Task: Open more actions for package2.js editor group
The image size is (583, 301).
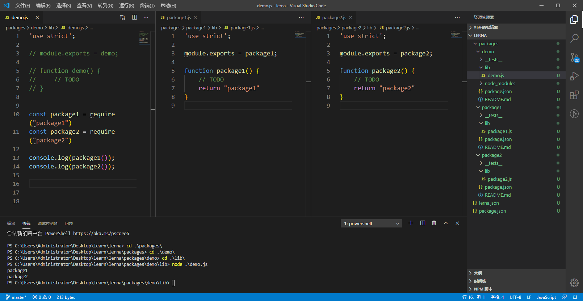Action: pos(457,17)
